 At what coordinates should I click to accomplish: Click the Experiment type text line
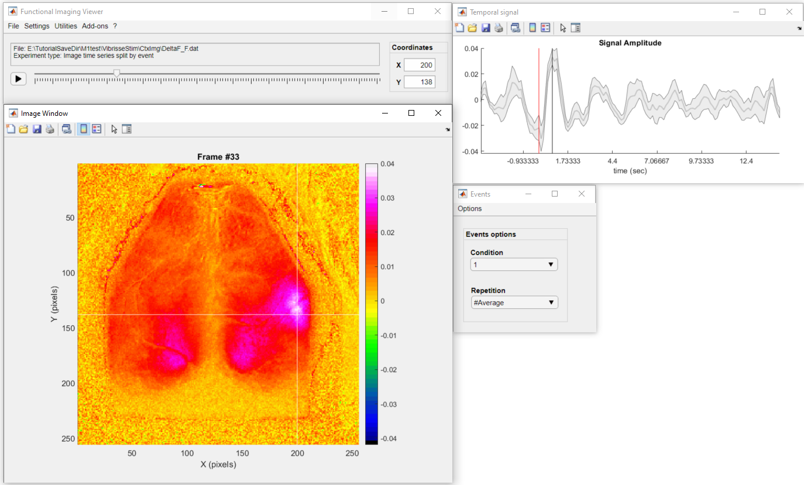coord(83,57)
